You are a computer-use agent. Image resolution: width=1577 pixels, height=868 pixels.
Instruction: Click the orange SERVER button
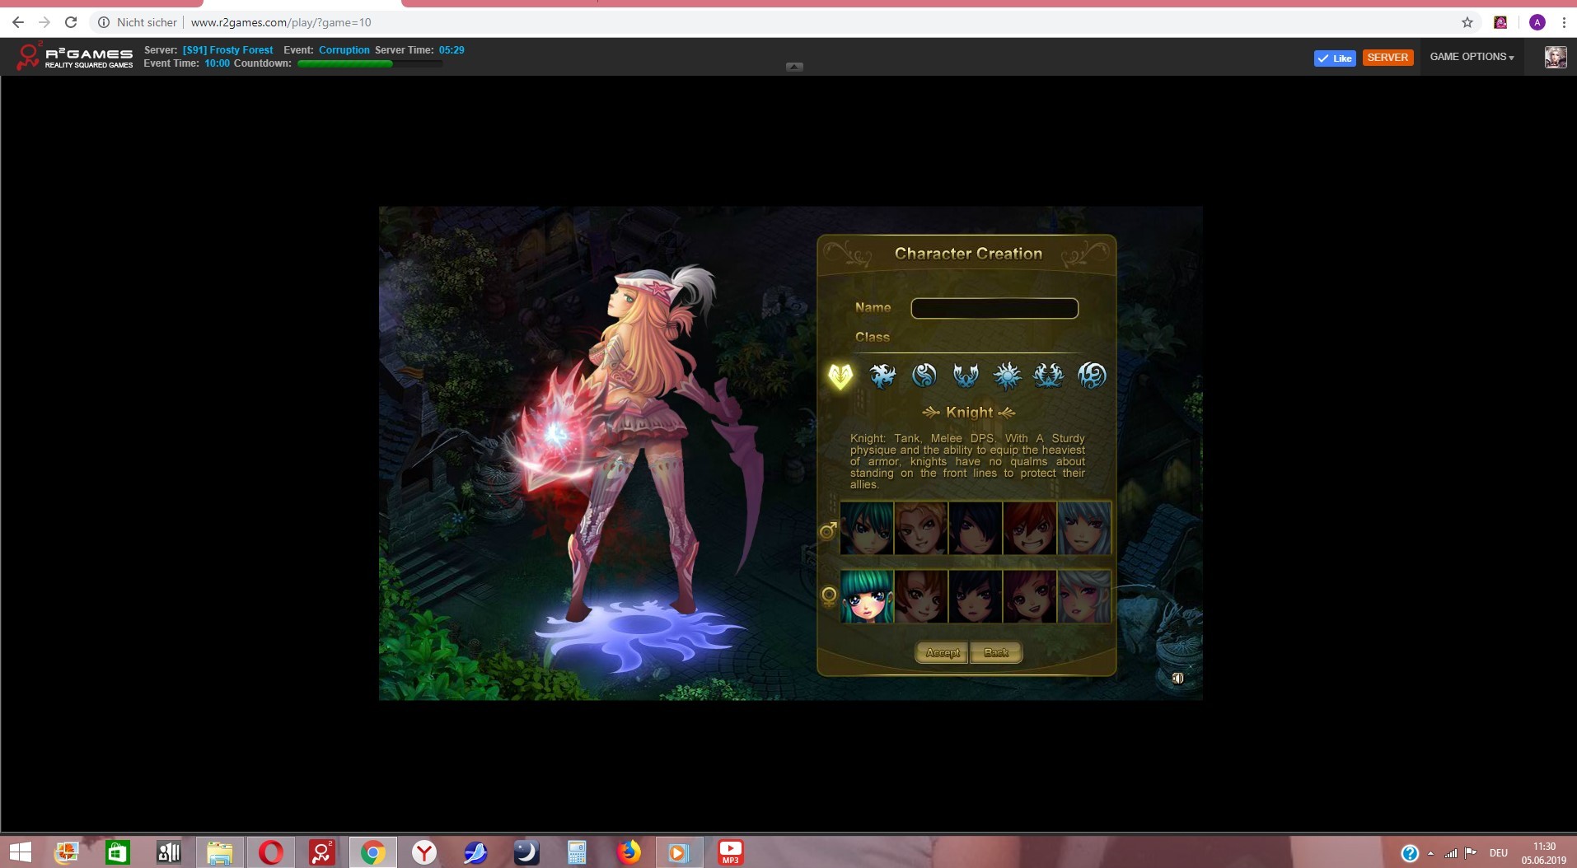pyautogui.click(x=1387, y=58)
